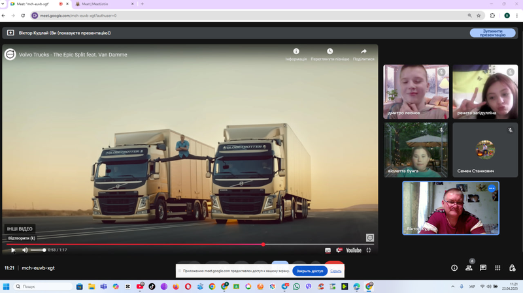Open host controls lock icon
Image resolution: width=523 pixels, height=293 pixels.
pyautogui.click(x=513, y=268)
